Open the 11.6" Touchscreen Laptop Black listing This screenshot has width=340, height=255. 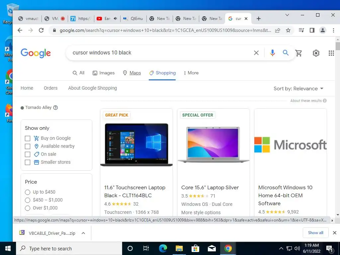pos(135,192)
